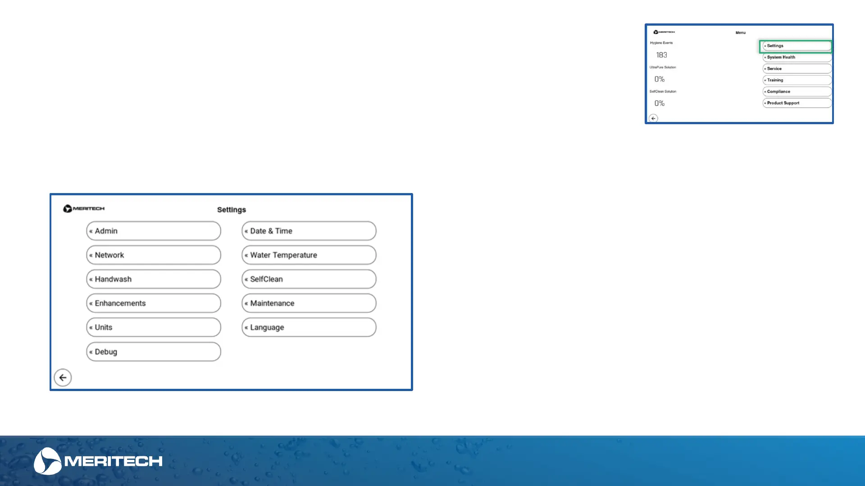Open Date & Time settings
The height and width of the screenshot is (486, 865).
[x=309, y=231]
